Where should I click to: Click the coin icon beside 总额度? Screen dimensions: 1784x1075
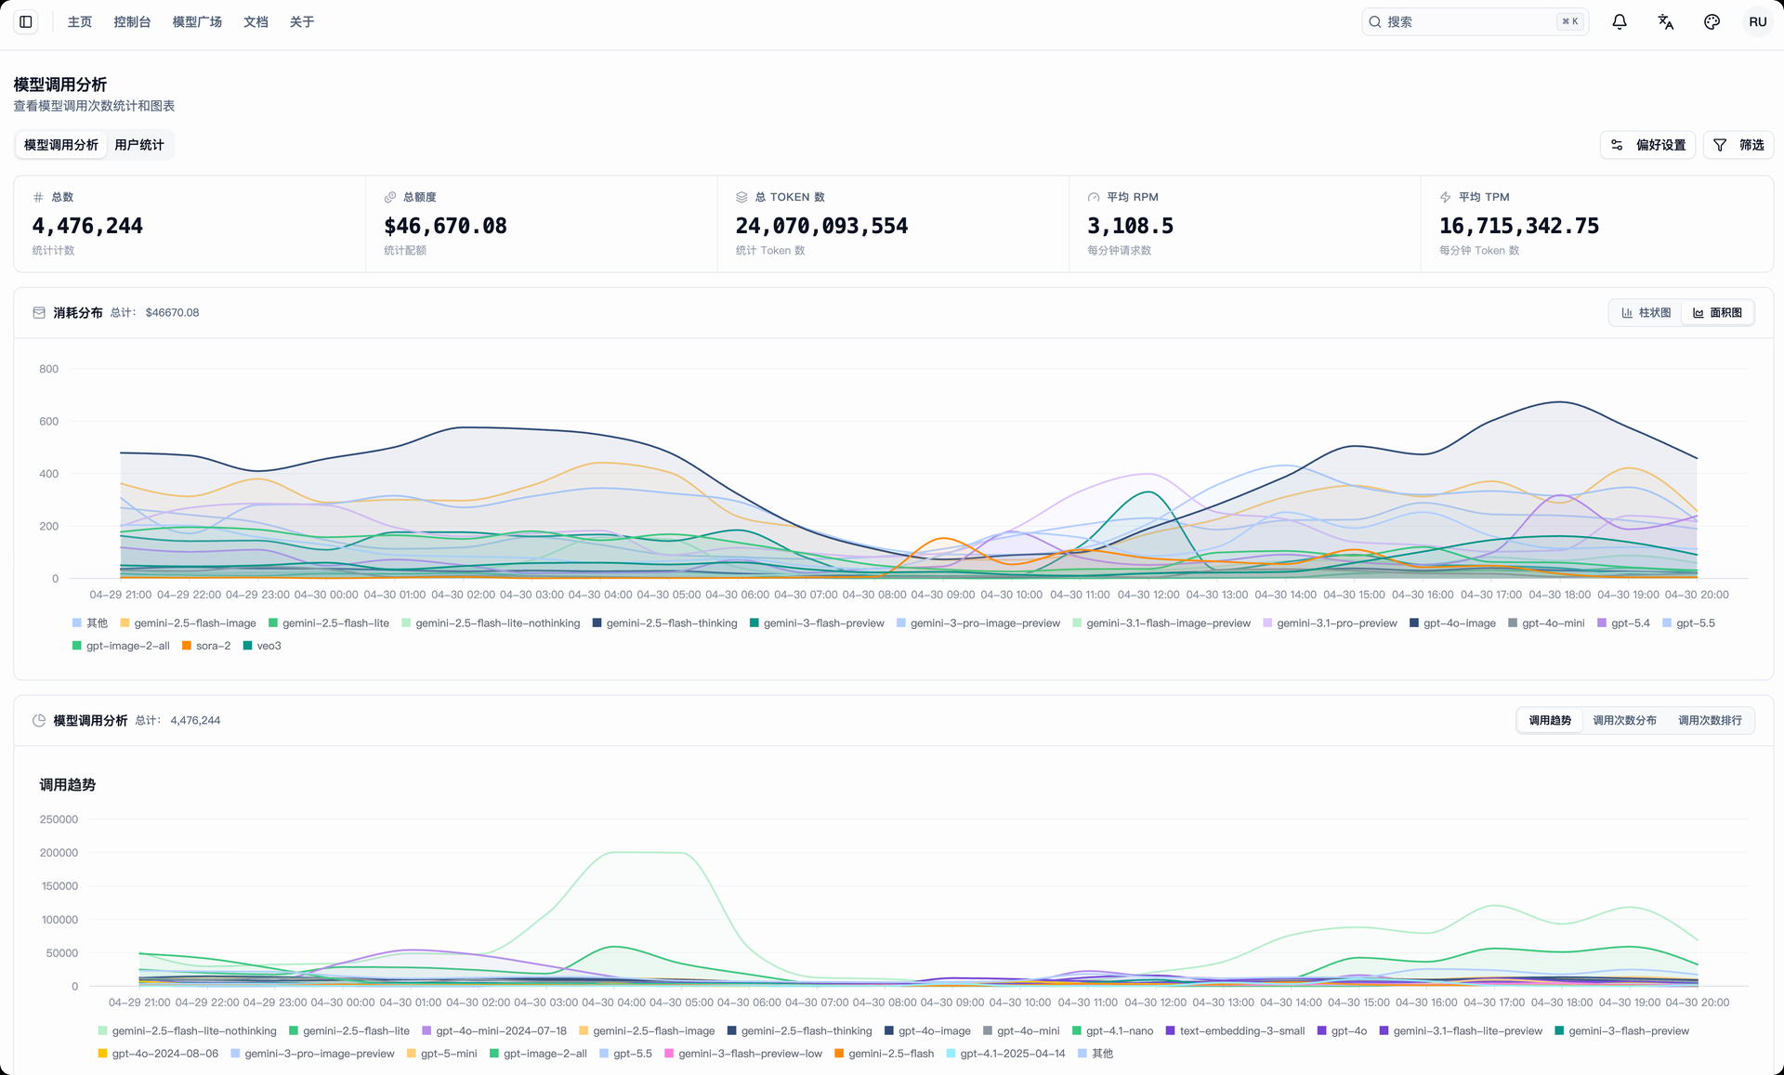pos(390,197)
